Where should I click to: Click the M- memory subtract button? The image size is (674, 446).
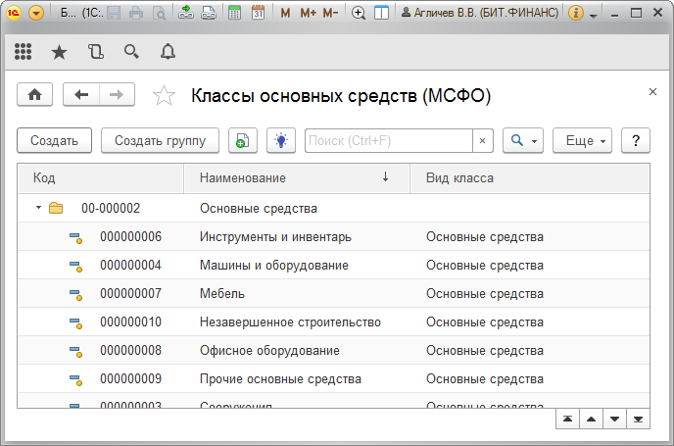(x=330, y=13)
